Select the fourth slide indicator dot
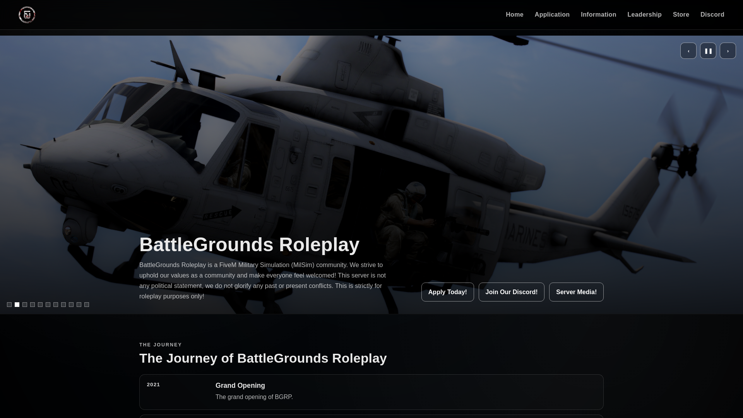 pos(33,305)
